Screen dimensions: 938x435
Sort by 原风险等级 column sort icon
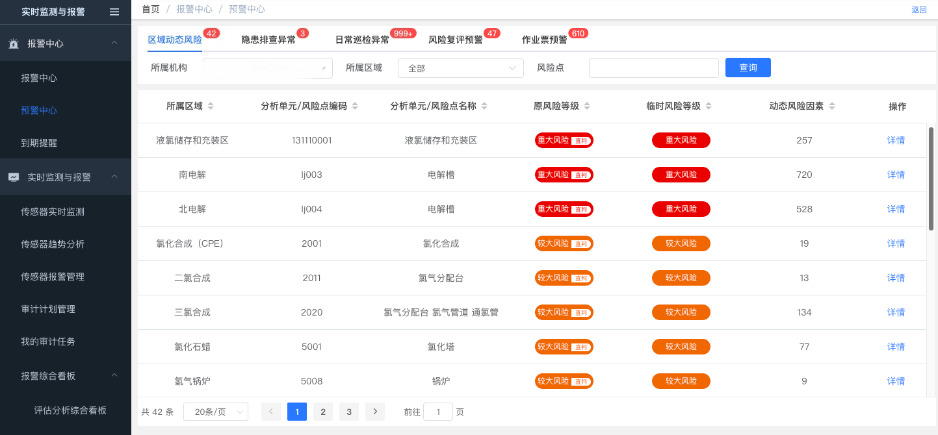[x=587, y=106]
